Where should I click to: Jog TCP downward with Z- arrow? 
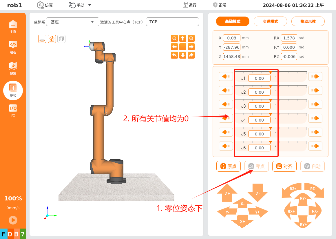pos(258,193)
